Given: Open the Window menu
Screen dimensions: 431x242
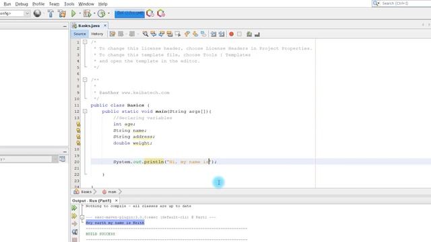Looking at the screenshot, I should (86, 4).
